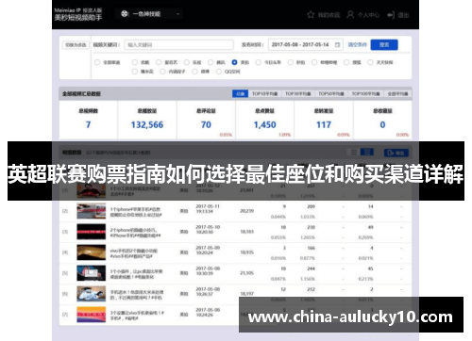Switch to the TOP100 average tab
The image size is (472, 341).
[x=365, y=93]
